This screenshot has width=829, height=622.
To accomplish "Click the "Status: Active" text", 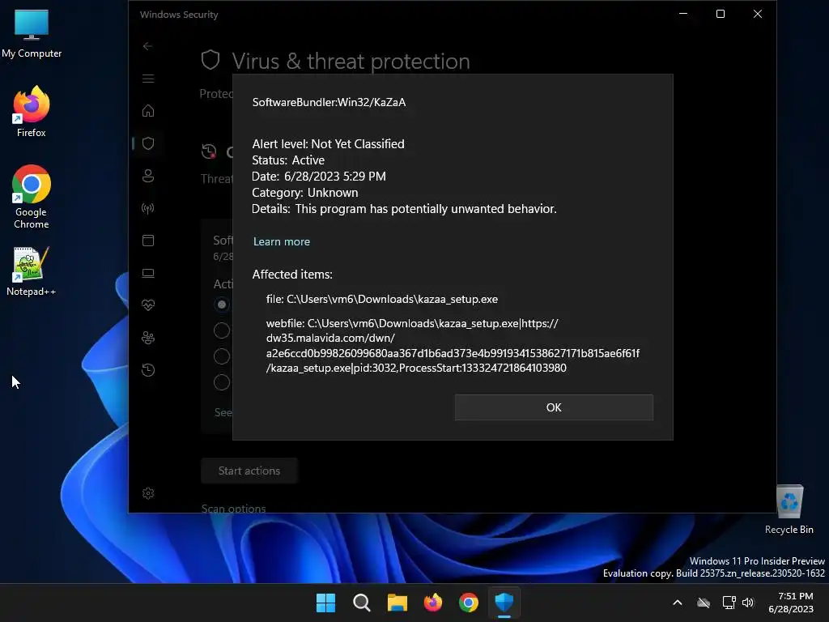I will click(288, 160).
